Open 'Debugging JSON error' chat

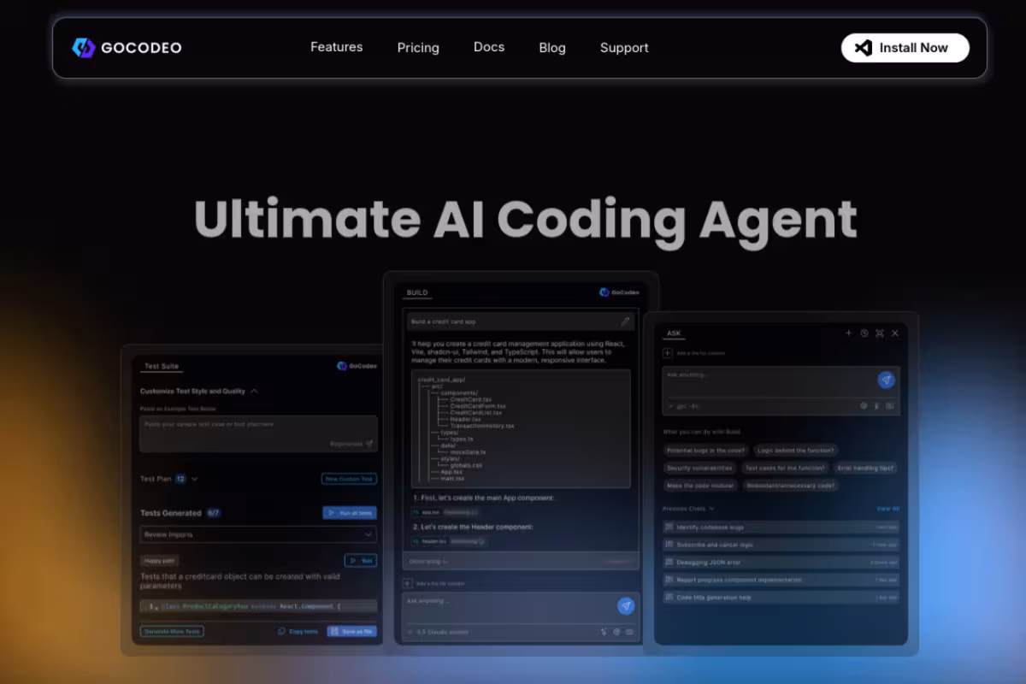[781, 563]
